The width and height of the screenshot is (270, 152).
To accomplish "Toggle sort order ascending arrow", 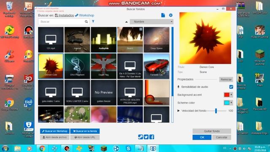I will 127,22.
